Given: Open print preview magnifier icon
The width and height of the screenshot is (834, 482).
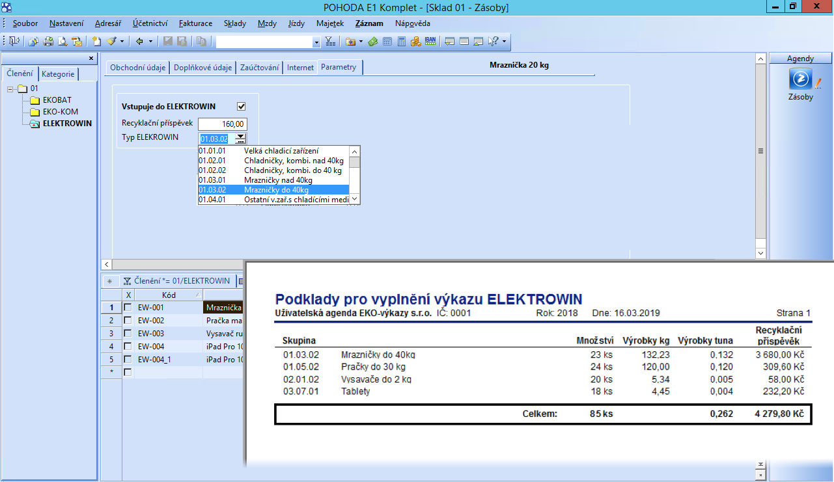Looking at the screenshot, I should pos(63,41).
